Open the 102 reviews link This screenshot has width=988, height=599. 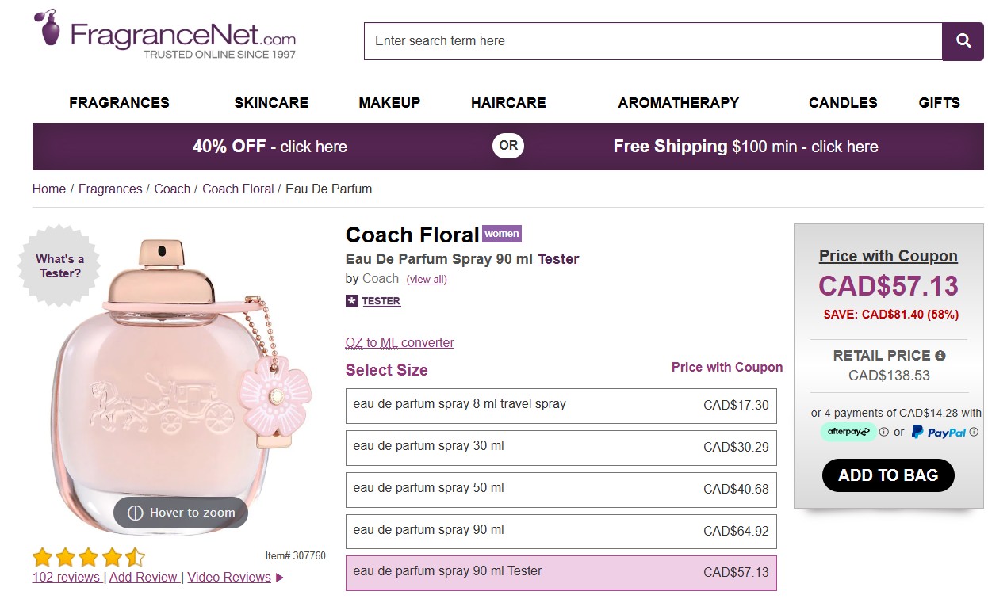click(66, 577)
